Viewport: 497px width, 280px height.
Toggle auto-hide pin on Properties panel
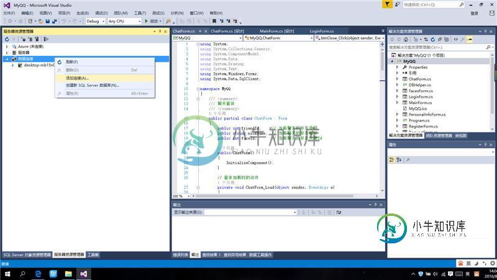click(485, 145)
